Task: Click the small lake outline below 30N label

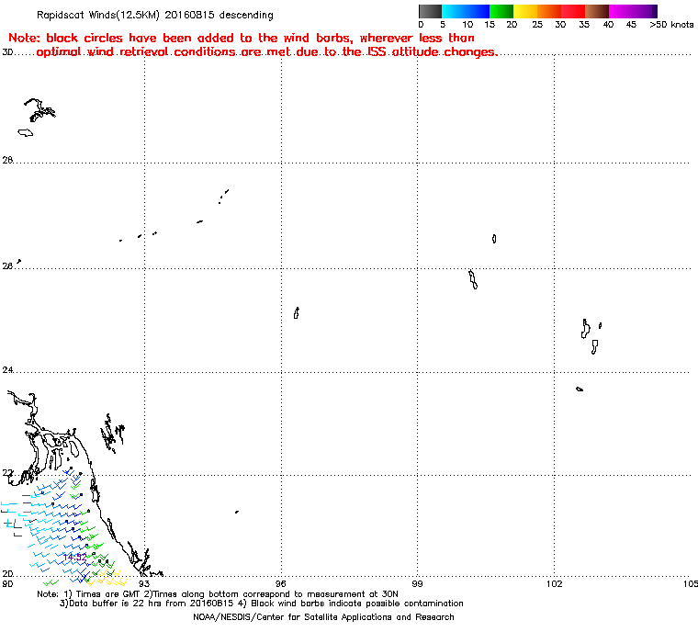Action: tap(26, 132)
